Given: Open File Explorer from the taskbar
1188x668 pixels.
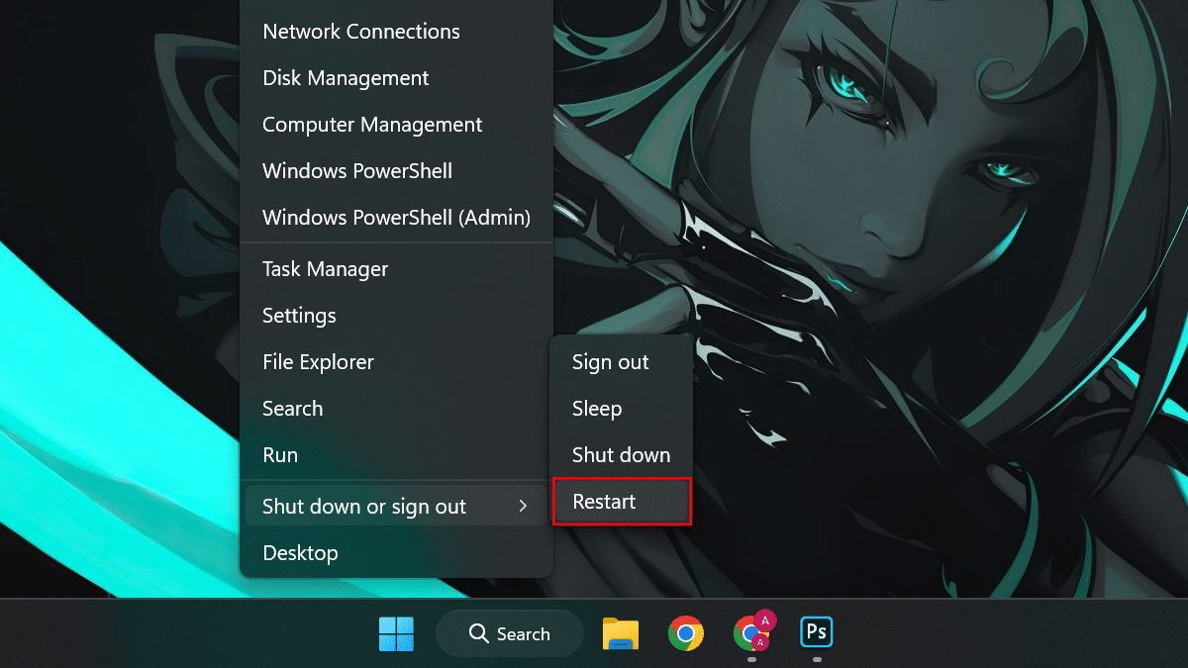Looking at the screenshot, I should [621, 633].
